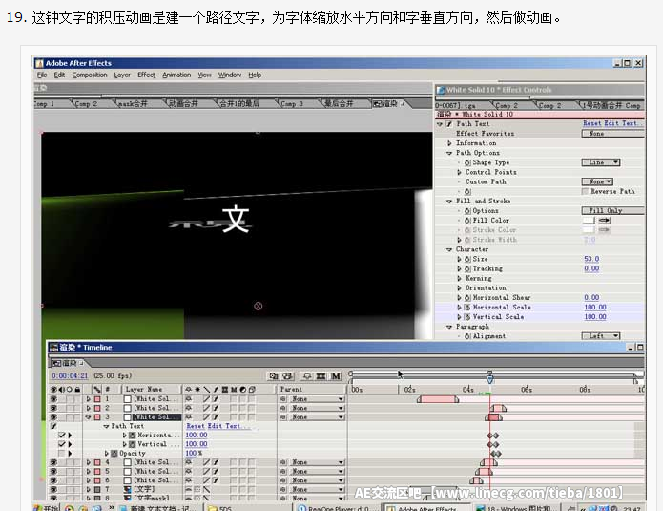
Task: Click the Shape Type stopwatch icon
Action: tap(467, 162)
